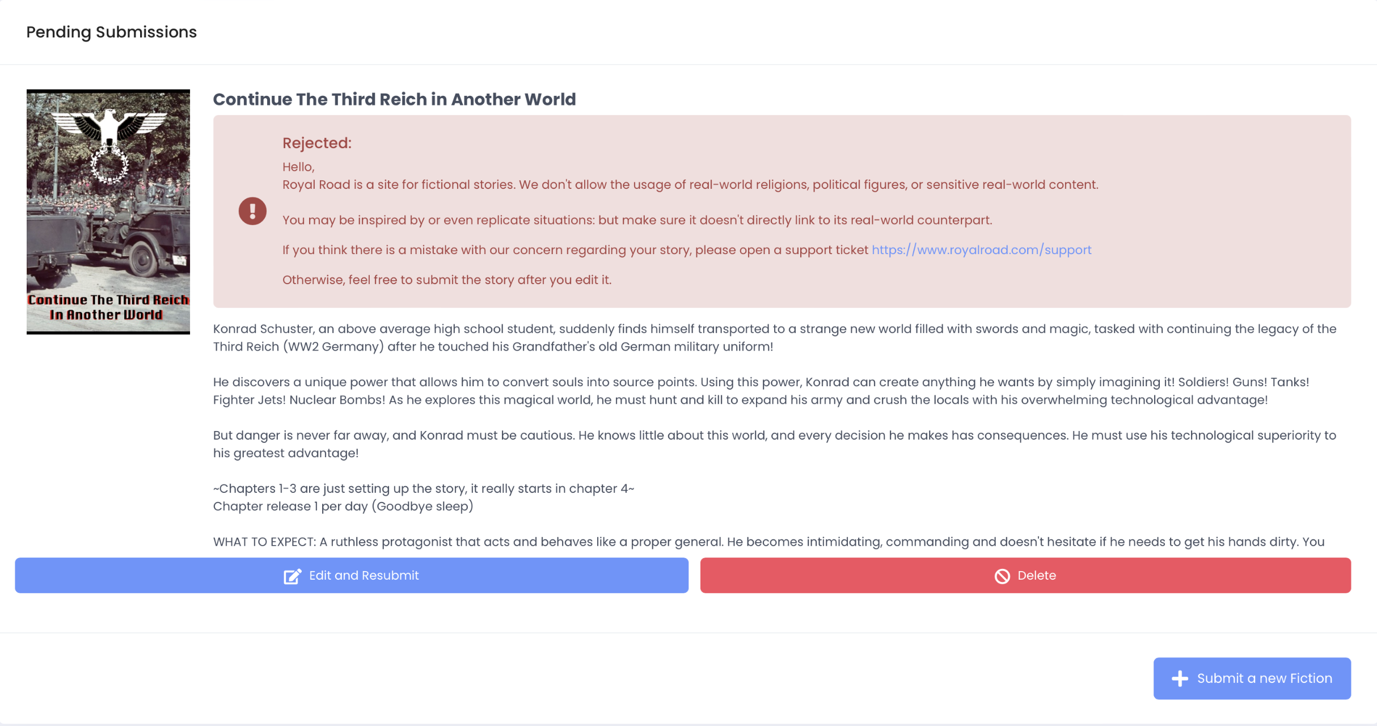Click the "You may be inspired by" sentence
1377x726 pixels.
coord(637,220)
